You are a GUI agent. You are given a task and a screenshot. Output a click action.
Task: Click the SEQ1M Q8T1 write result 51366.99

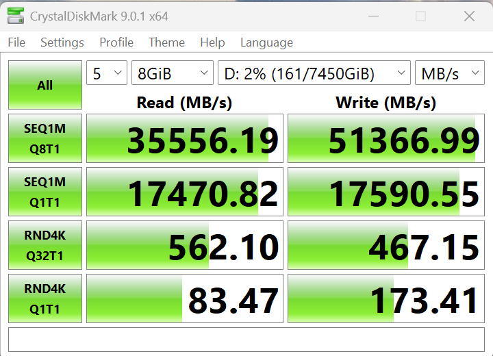(386, 139)
